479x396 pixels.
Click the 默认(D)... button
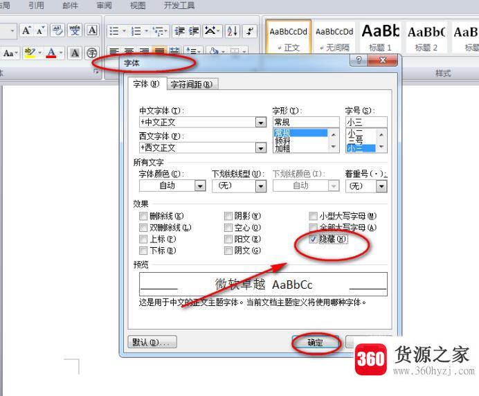pyautogui.click(x=152, y=342)
